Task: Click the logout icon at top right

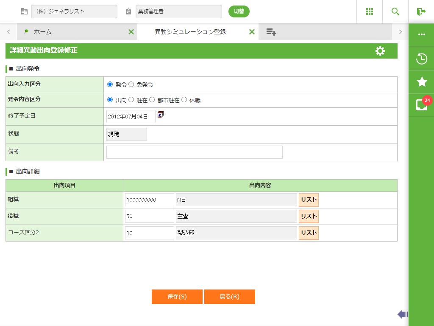Action: coord(421,11)
